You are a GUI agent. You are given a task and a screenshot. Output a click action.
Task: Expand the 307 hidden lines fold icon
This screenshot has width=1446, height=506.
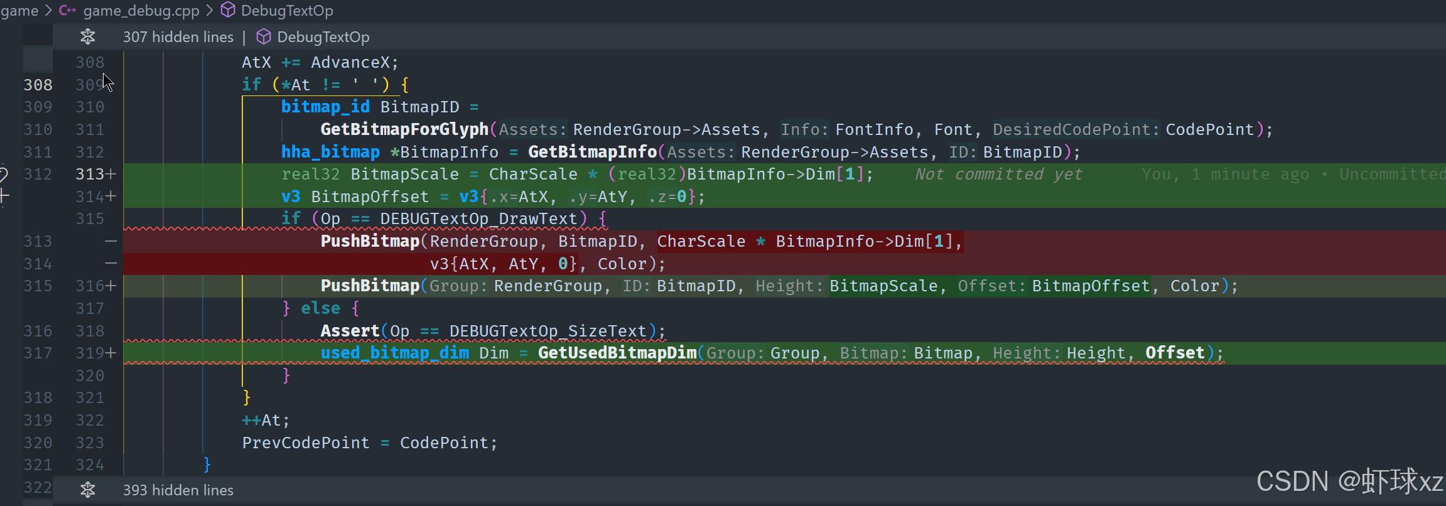pyautogui.click(x=88, y=37)
